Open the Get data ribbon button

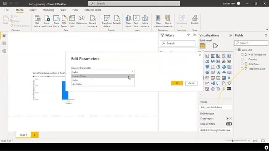pos(37,21)
